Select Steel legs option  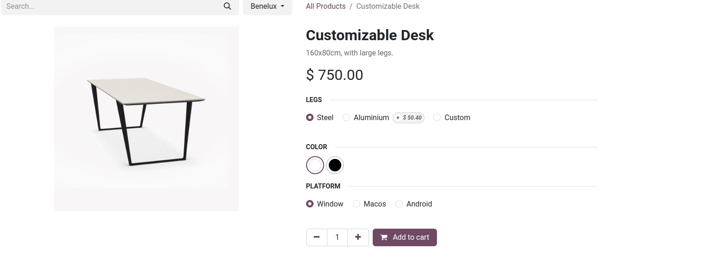coord(310,118)
